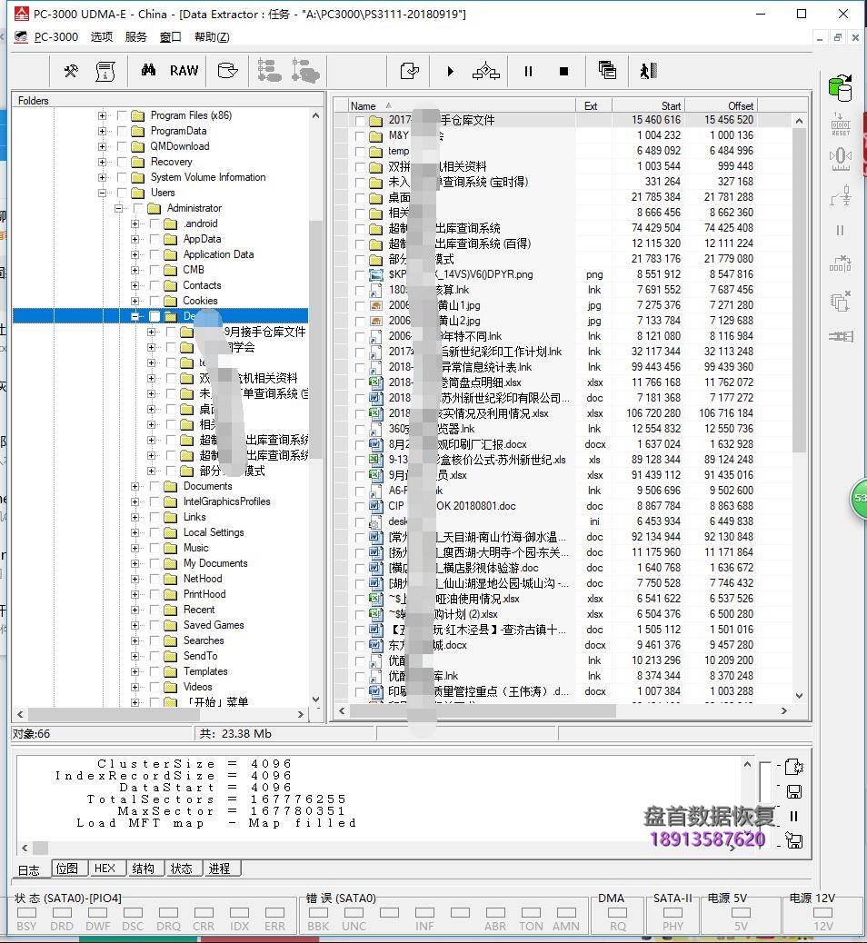Viewport: 867px width, 943px height.
Task: Run the data extraction task with the play icon
Action: [451, 71]
